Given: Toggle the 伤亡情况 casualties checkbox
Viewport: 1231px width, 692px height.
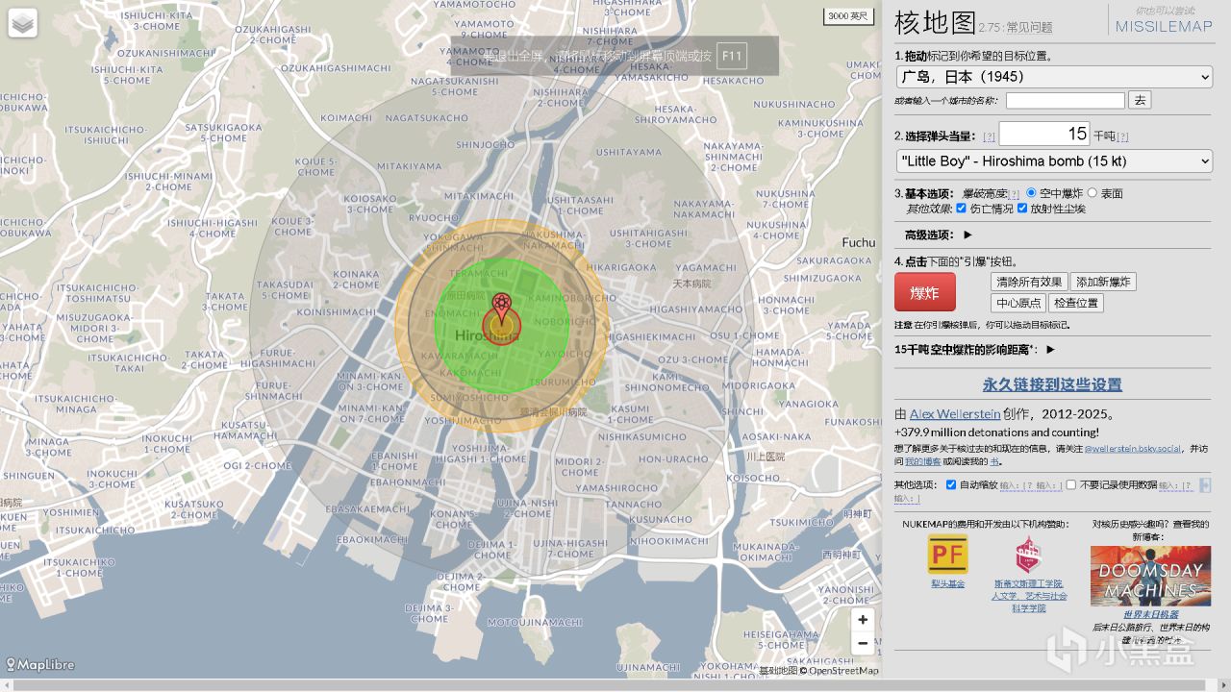Looking at the screenshot, I should click(961, 208).
